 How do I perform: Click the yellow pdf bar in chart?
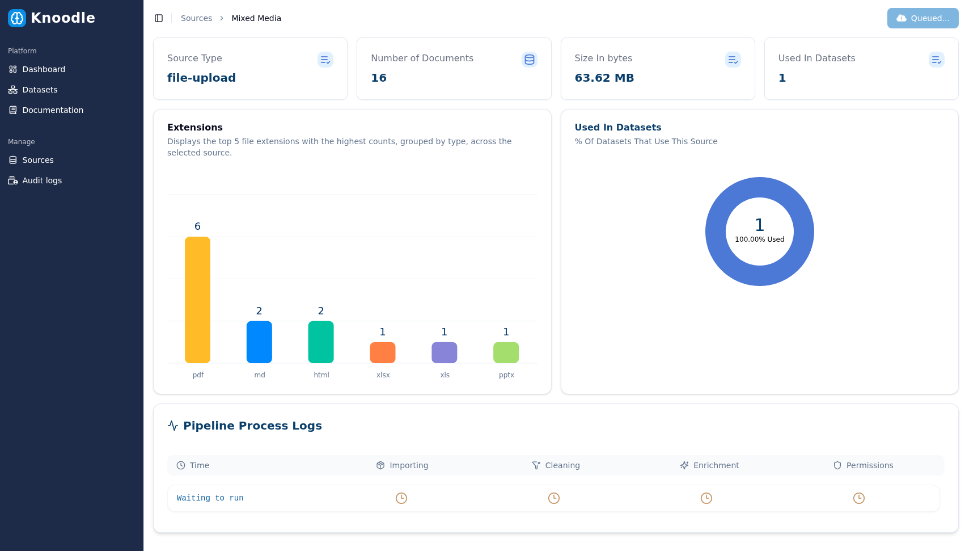pos(197,300)
